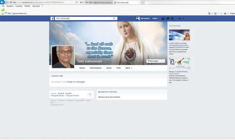Open the Strumenti menu in browser
The width and height of the screenshot is (235, 140).
click(36, 6)
